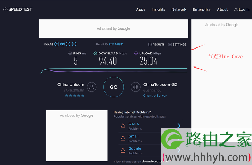Click Google warning triangle icon
Image resolution: width=252 pixels, height=165 pixels.
[123, 150]
